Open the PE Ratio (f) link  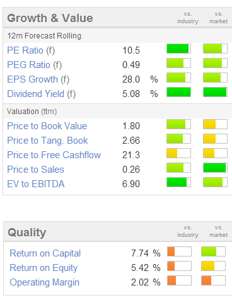point(31,50)
